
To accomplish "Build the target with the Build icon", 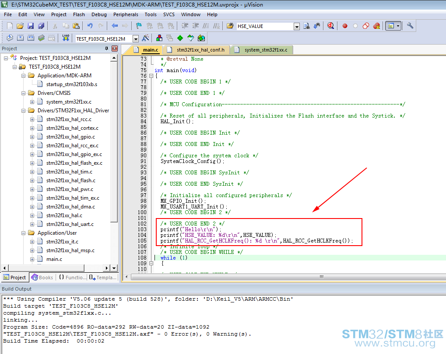I will [x=20, y=38].
